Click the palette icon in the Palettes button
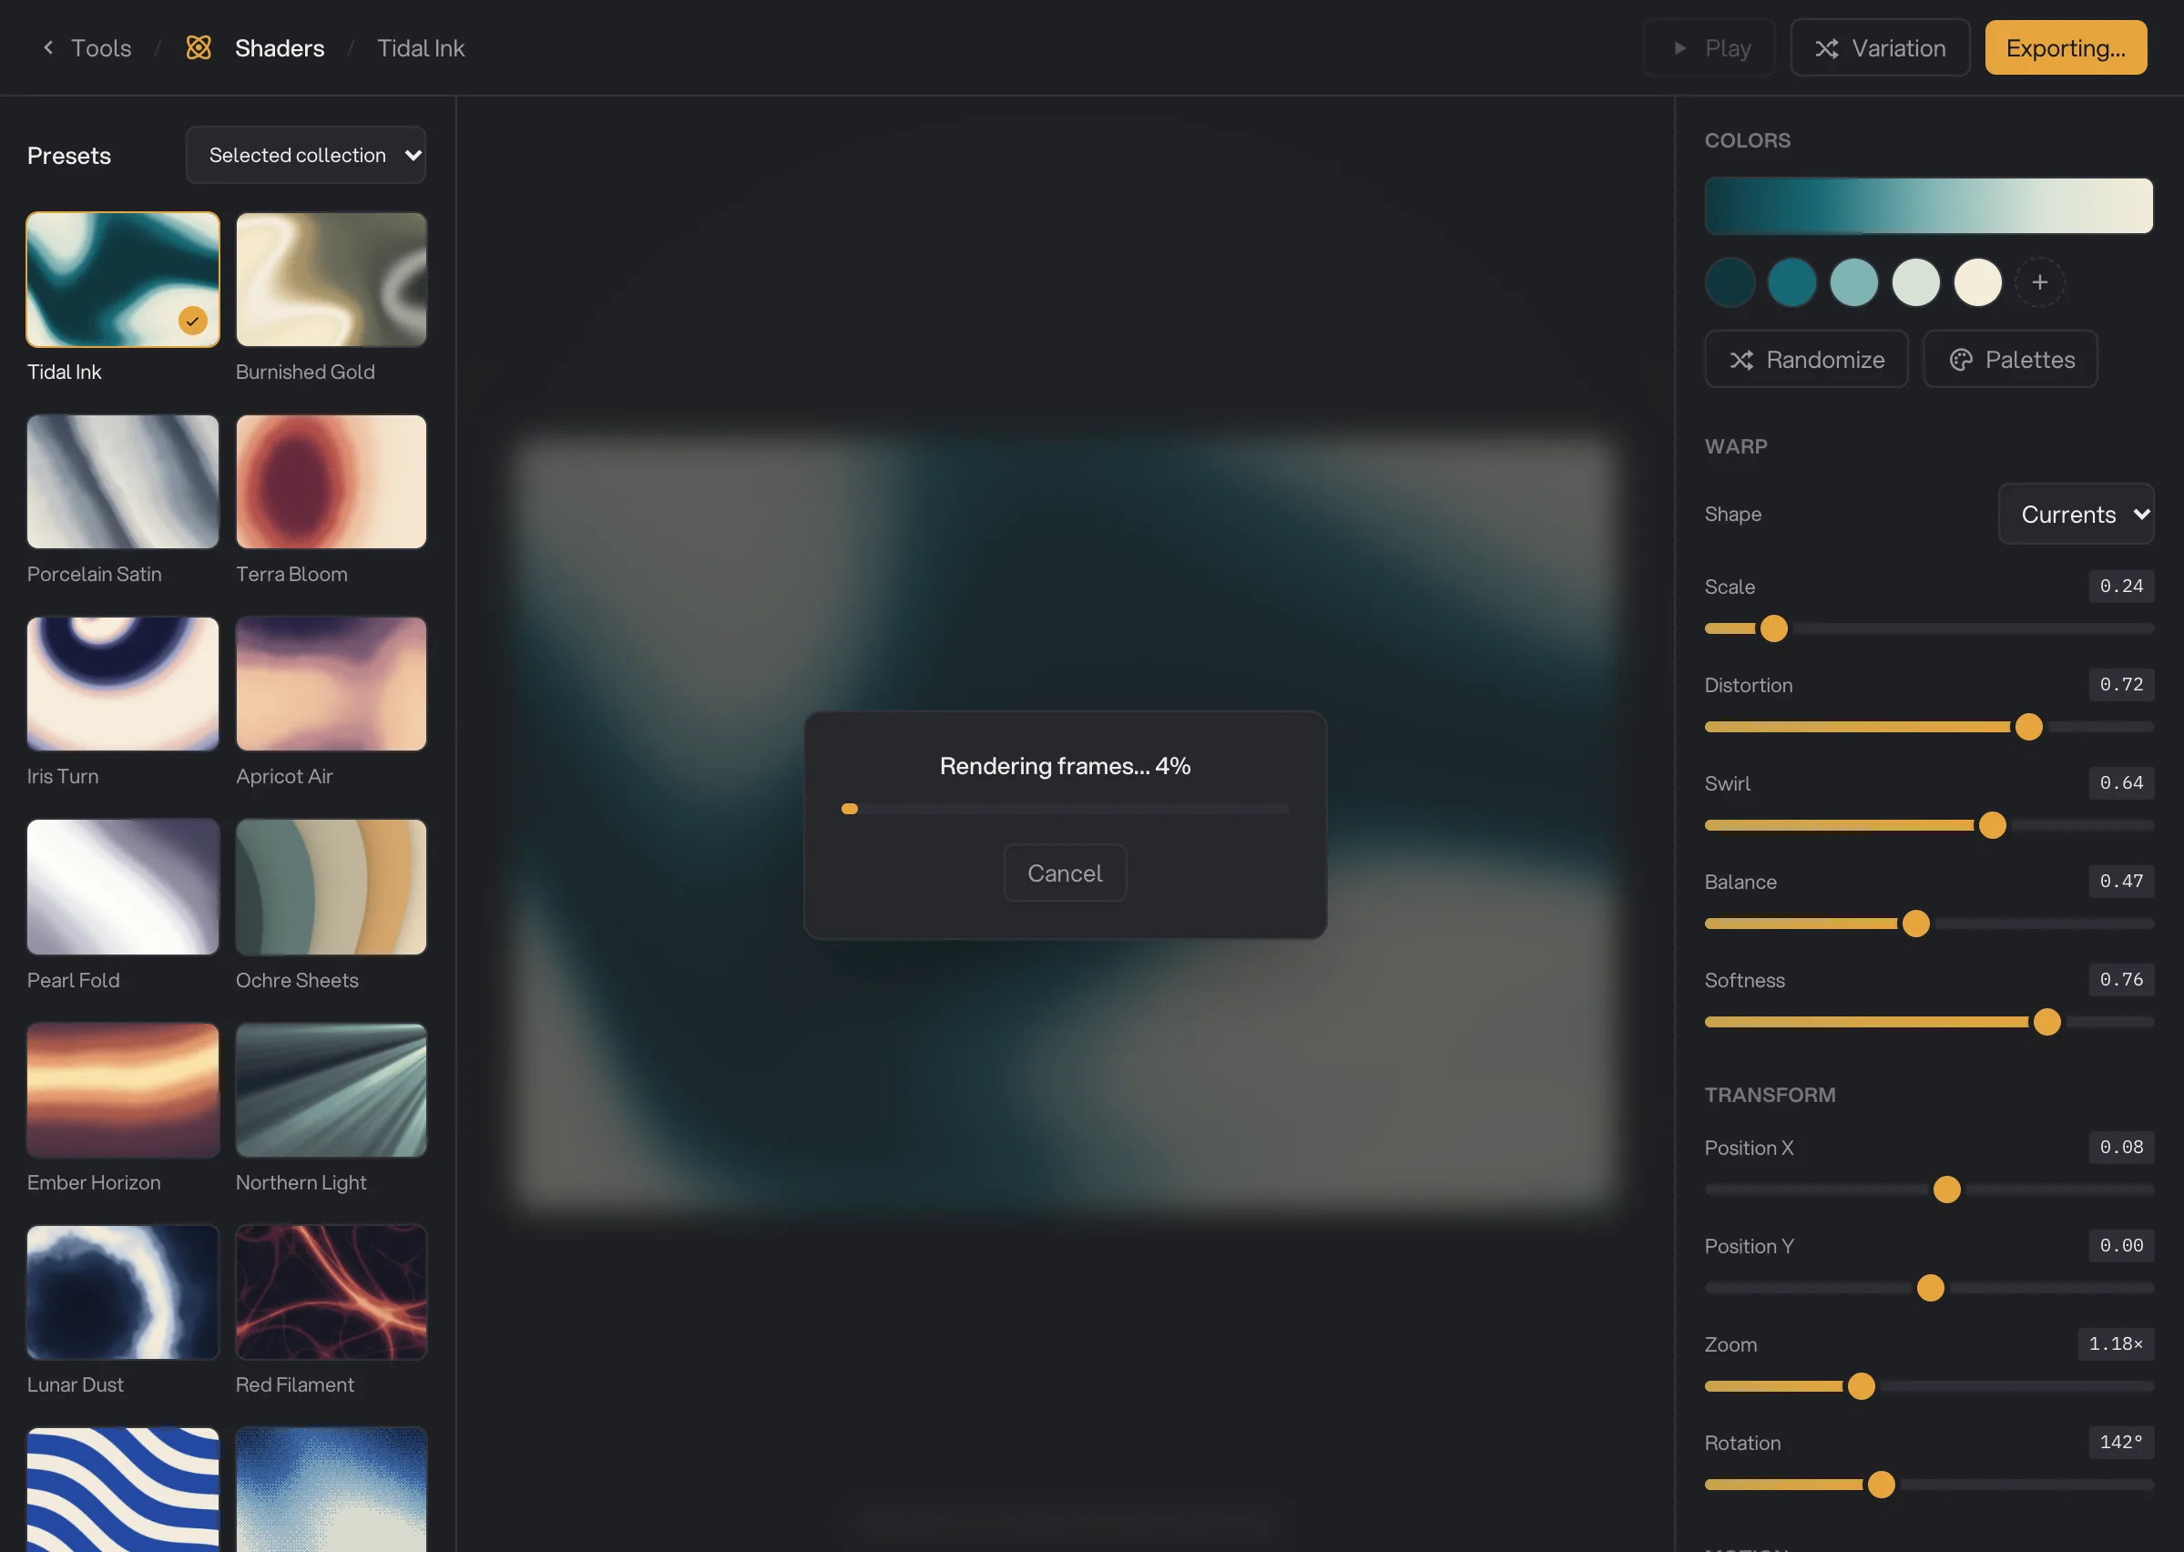This screenshot has width=2184, height=1552. click(x=1961, y=360)
